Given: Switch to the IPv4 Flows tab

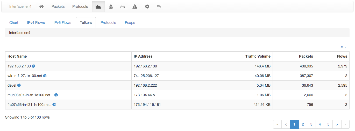Looking at the screenshot, I should [36, 23].
